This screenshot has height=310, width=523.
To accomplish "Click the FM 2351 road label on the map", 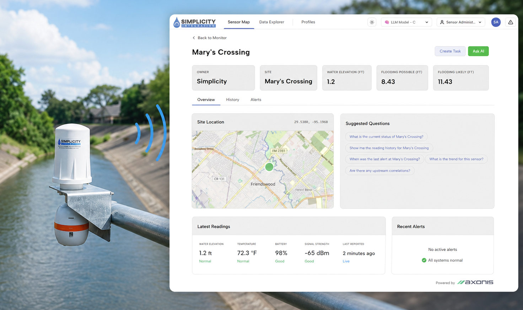I will [x=279, y=151].
